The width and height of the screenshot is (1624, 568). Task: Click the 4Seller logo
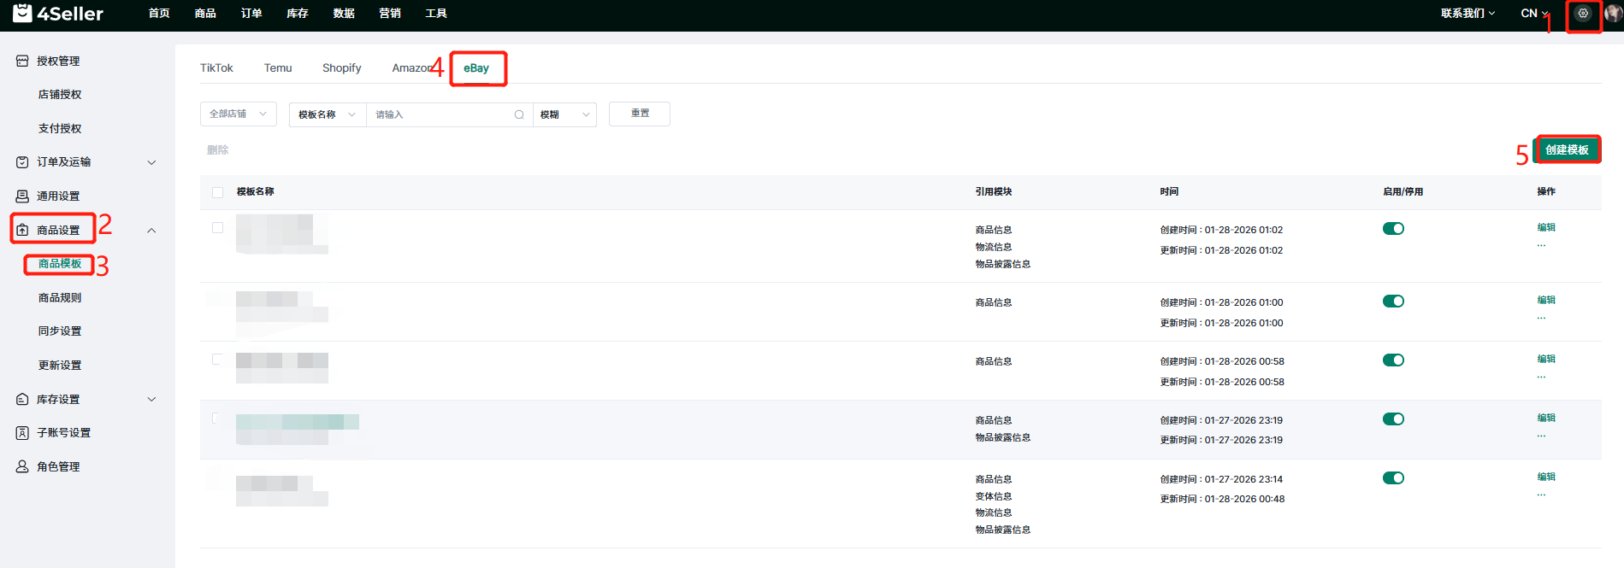(58, 14)
